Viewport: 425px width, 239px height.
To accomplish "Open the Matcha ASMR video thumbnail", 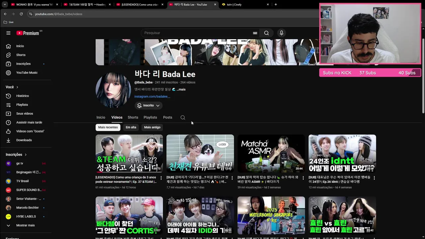I will pos(271,153).
